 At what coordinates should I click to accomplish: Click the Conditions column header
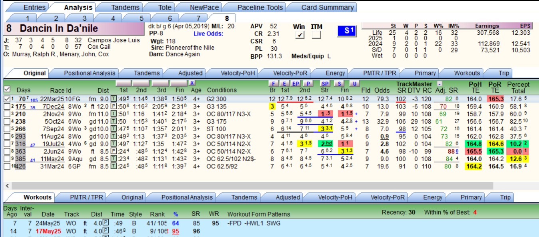point(222,90)
